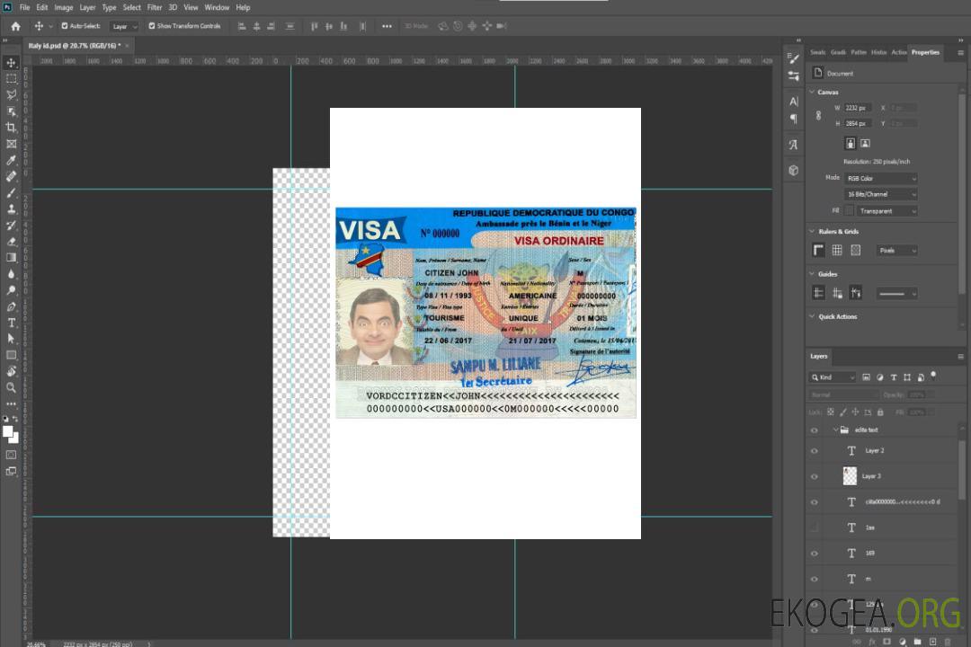Collapse the edite text layer group
This screenshot has width=971, height=647.
click(x=834, y=430)
